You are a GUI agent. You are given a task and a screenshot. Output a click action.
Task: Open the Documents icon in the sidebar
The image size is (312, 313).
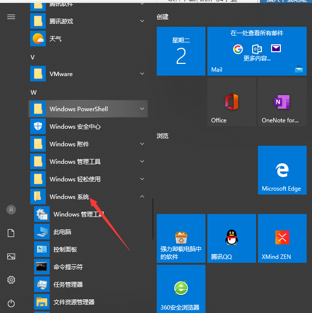pos(11,233)
